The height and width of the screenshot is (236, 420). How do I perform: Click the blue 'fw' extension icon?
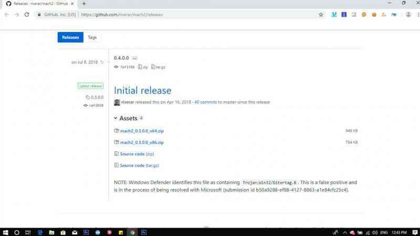point(394,15)
